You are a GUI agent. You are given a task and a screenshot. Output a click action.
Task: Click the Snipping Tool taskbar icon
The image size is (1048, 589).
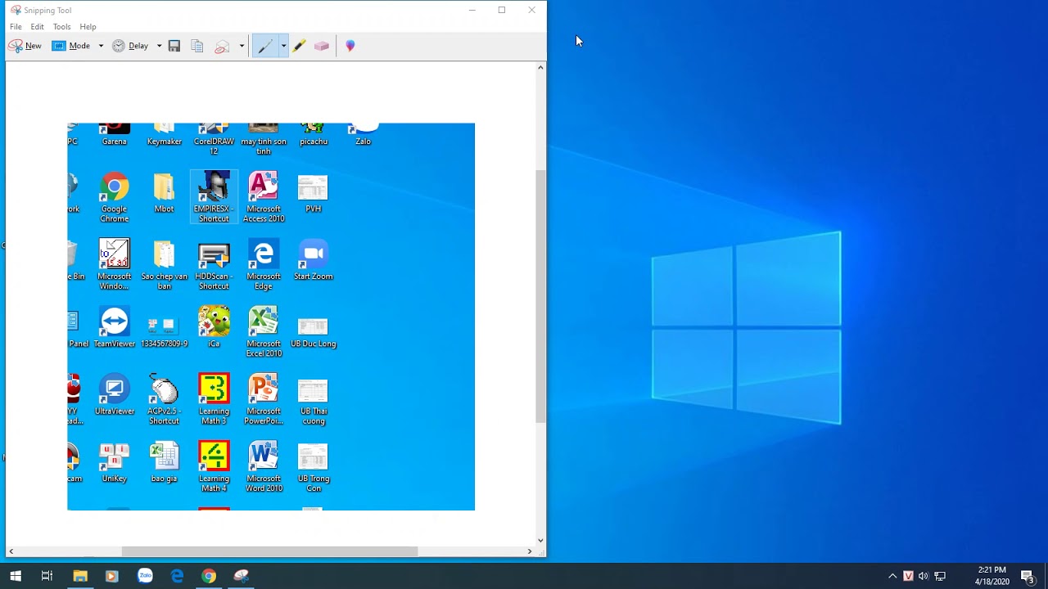point(242,576)
